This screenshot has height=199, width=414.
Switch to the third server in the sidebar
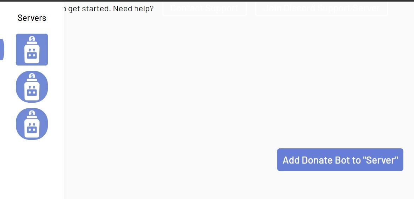pyautogui.click(x=32, y=124)
